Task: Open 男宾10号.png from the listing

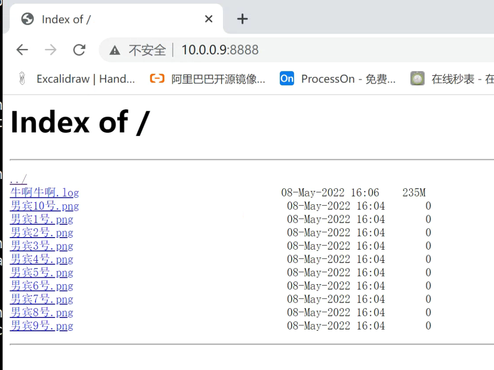Action: [x=44, y=206]
